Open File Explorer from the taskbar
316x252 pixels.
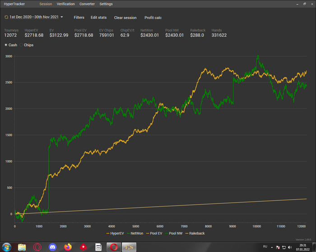(22, 247)
